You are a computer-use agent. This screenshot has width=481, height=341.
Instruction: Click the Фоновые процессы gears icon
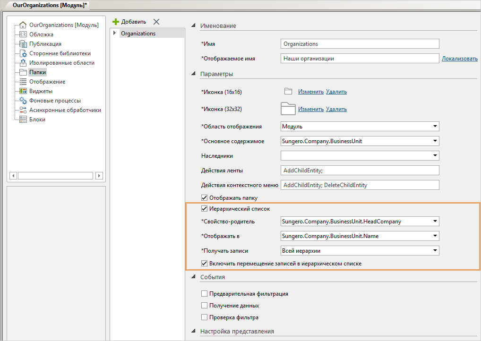[23, 101]
